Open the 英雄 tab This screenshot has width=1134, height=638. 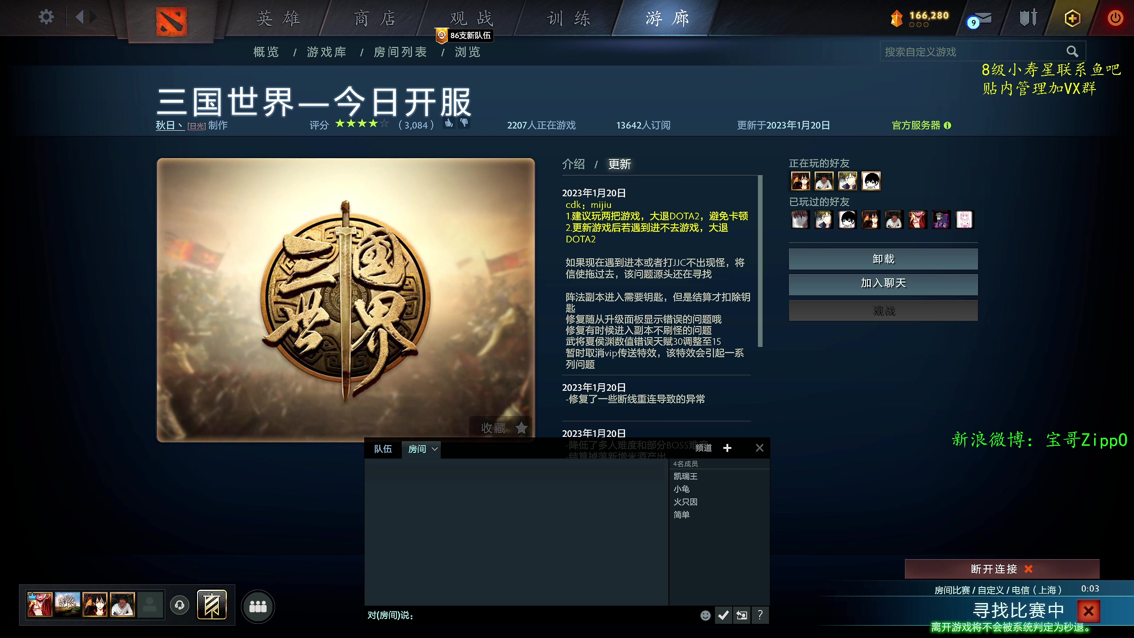pyautogui.click(x=278, y=19)
